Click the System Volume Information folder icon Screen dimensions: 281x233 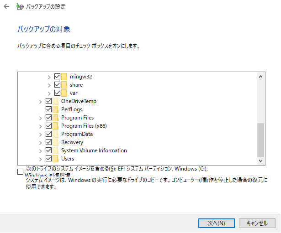(x=55, y=150)
